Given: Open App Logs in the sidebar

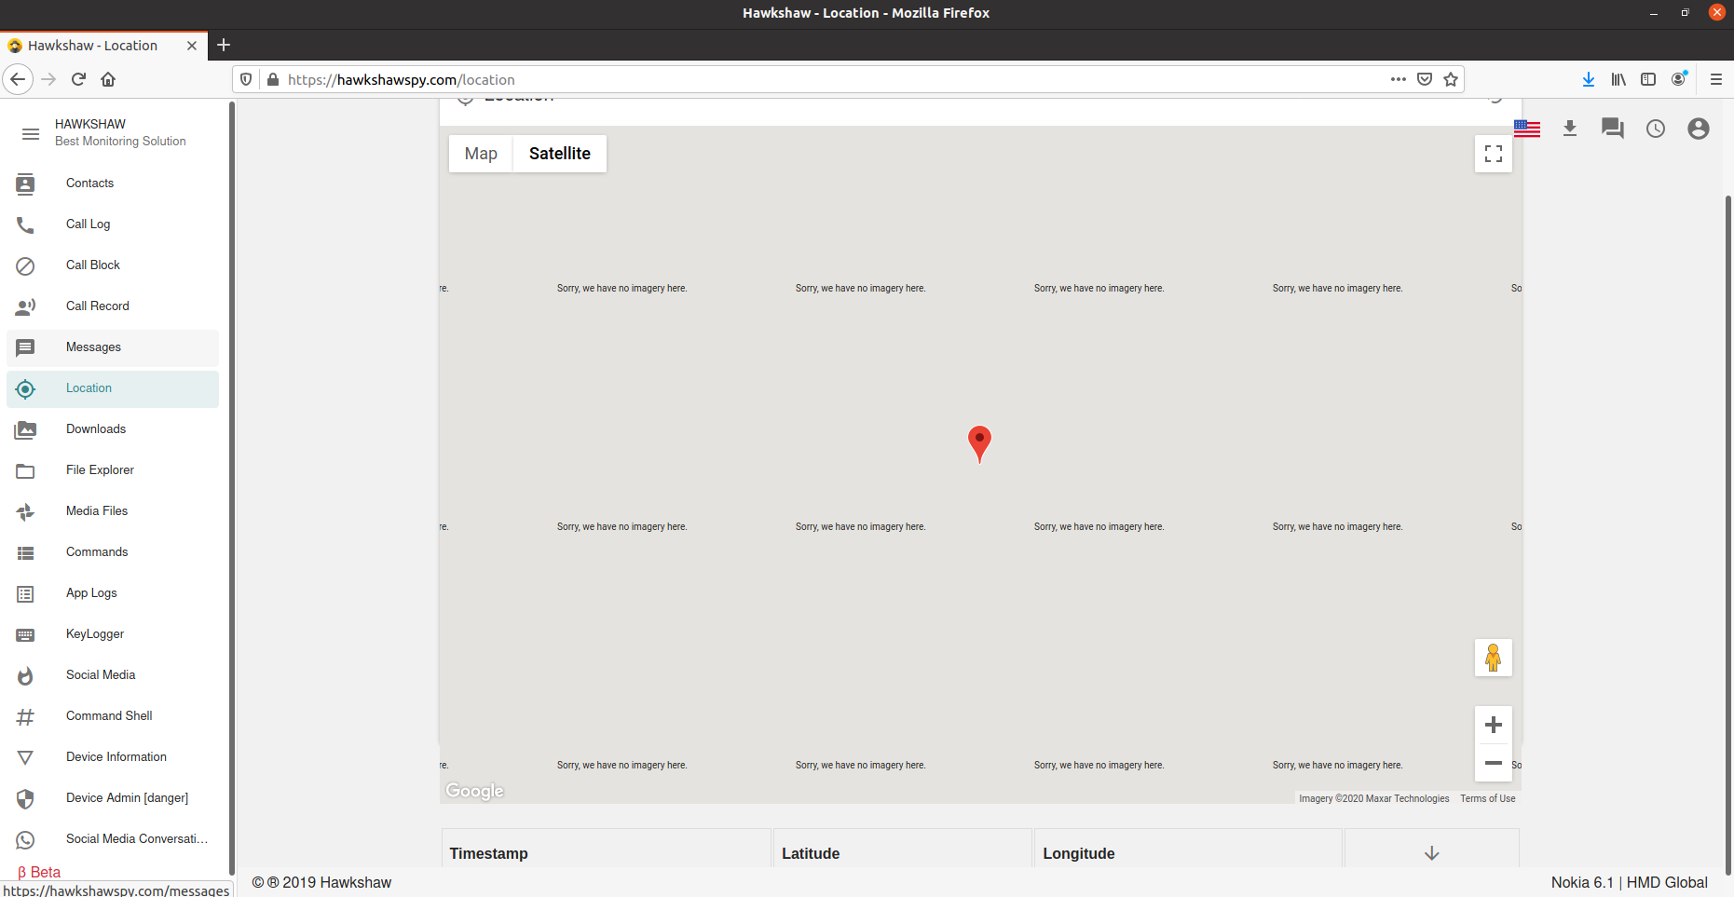Looking at the screenshot, I should coord(113,593).
